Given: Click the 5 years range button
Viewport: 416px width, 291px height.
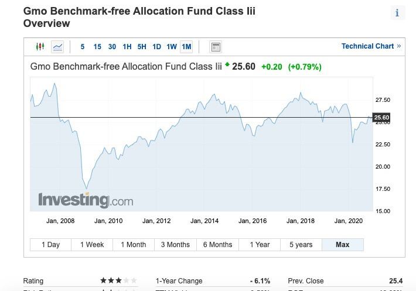Looking at the screenshot, I should [301, 245].
